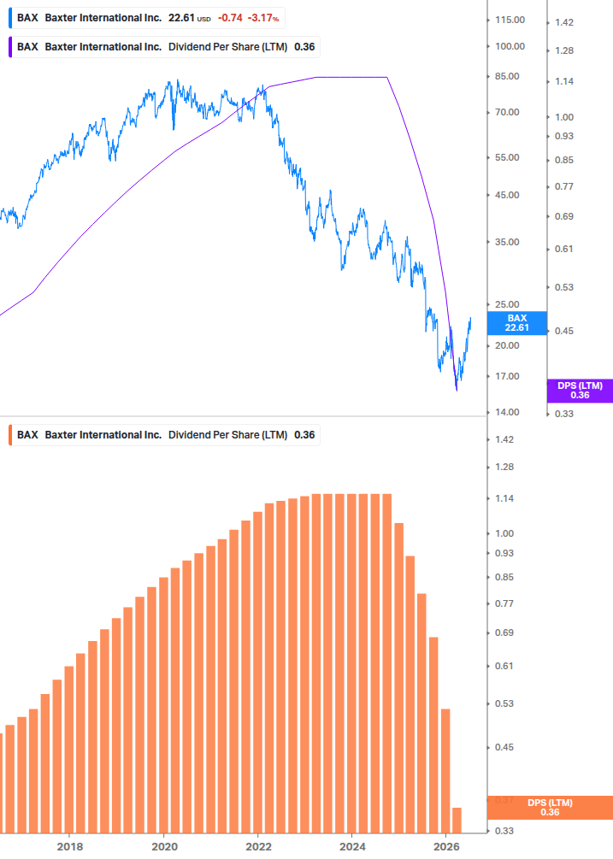Viewport: 613px width, 859px height.
Task: Select the orange Dividend Per Share legend
Action: pos(164,435)
